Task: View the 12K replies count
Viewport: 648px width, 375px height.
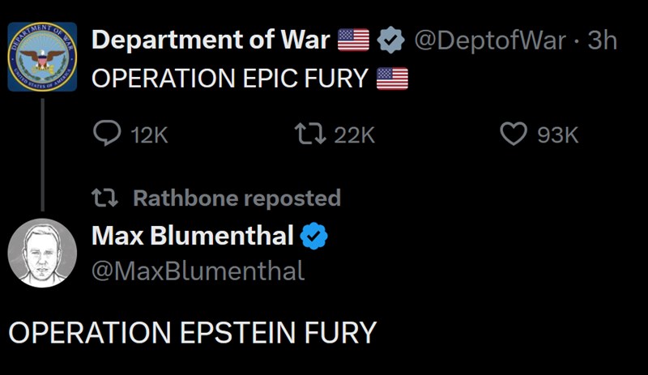Action: tap(149, 134)
